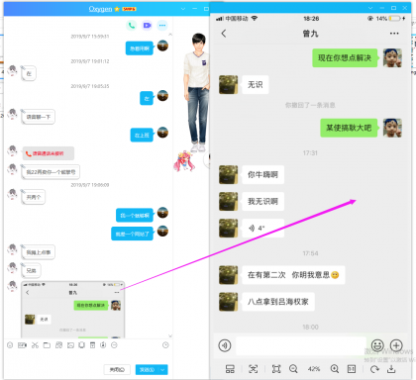
Task: Open the three-dot more options in chat header
Action: click(162, 26)
